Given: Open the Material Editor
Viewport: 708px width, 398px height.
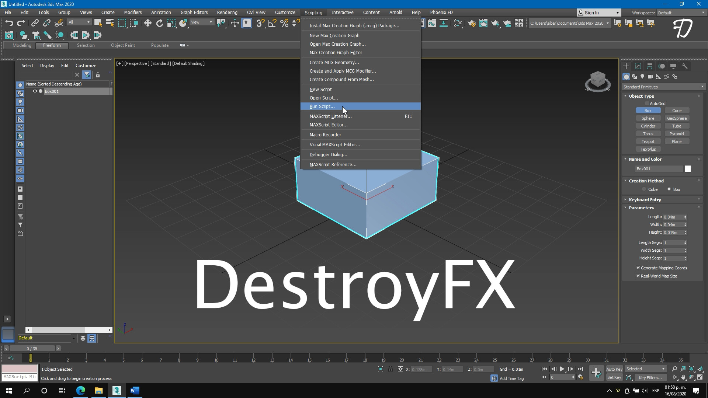Looking at the screenshot, I should click(458, 24).
